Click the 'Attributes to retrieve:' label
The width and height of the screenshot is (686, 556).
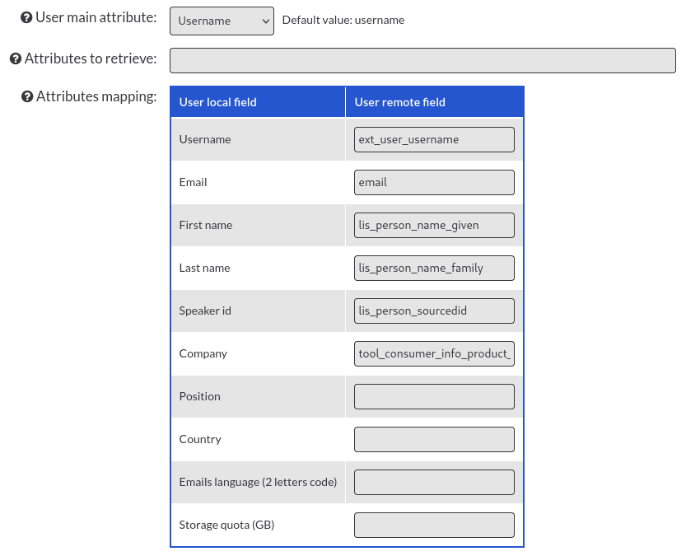90,58
